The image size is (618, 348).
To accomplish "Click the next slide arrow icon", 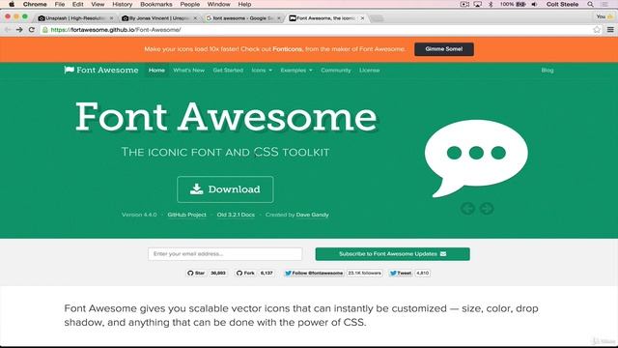I will tap(487, 209).
